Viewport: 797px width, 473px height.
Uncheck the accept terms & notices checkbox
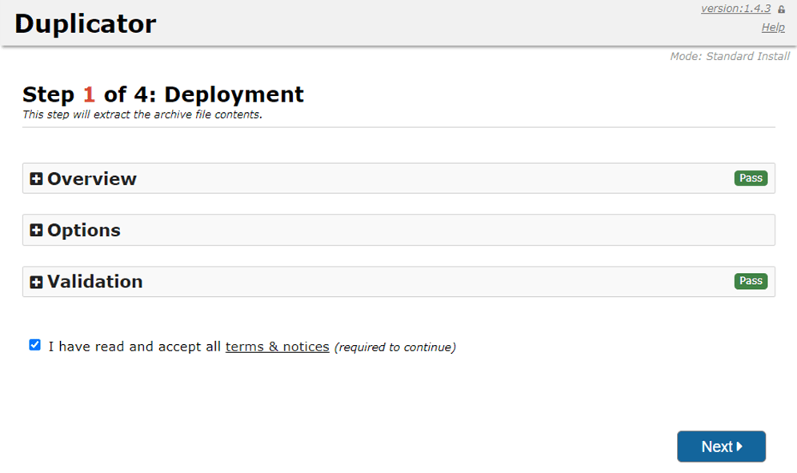[x=34, y=345]
